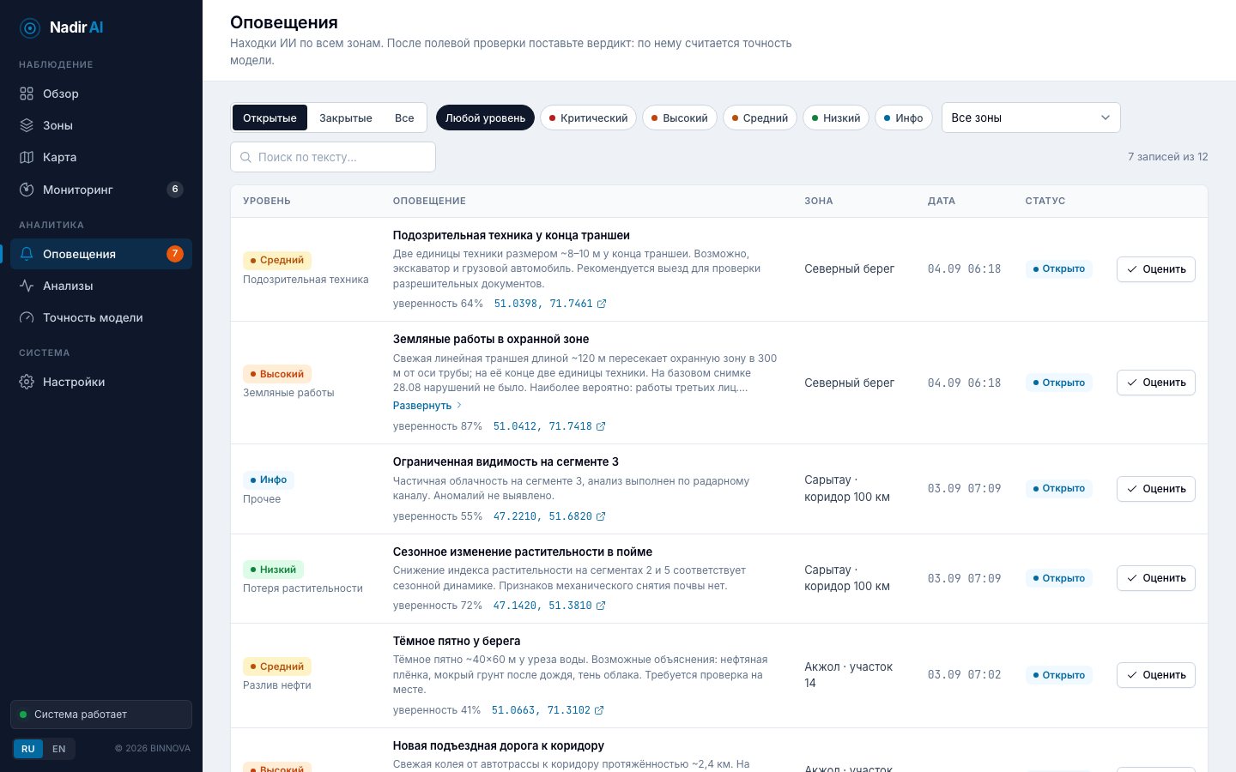The width and height of the screenshot is (1236, 772).
Task: Show the Открытые alerts tab
Action: (x=270, y=118)
